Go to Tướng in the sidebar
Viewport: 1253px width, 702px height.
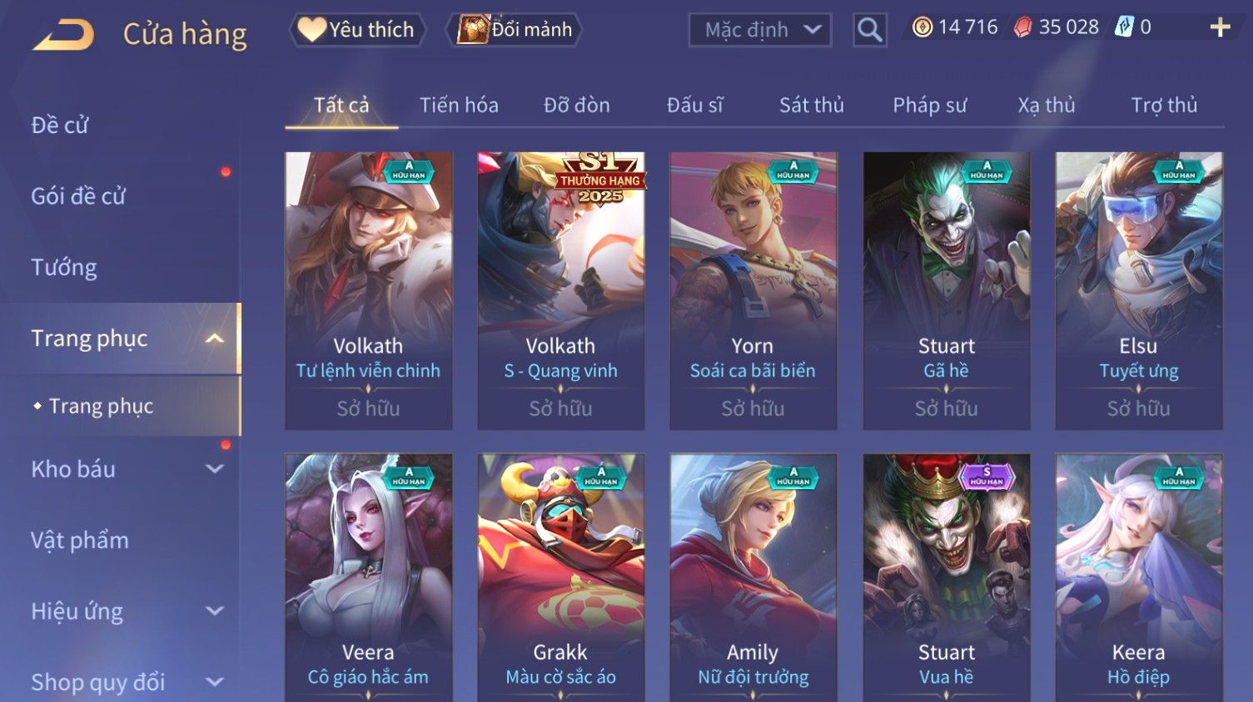64,267
